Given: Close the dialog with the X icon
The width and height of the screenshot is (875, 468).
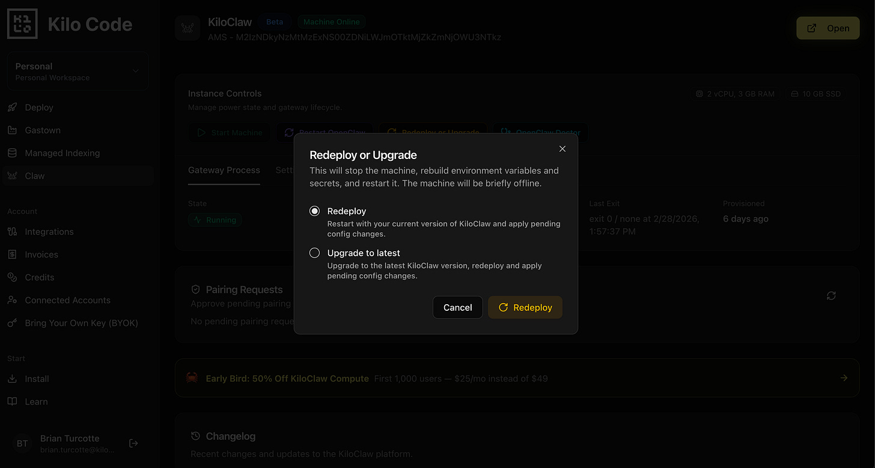Looking at the screenshot, I should [562, 149].
